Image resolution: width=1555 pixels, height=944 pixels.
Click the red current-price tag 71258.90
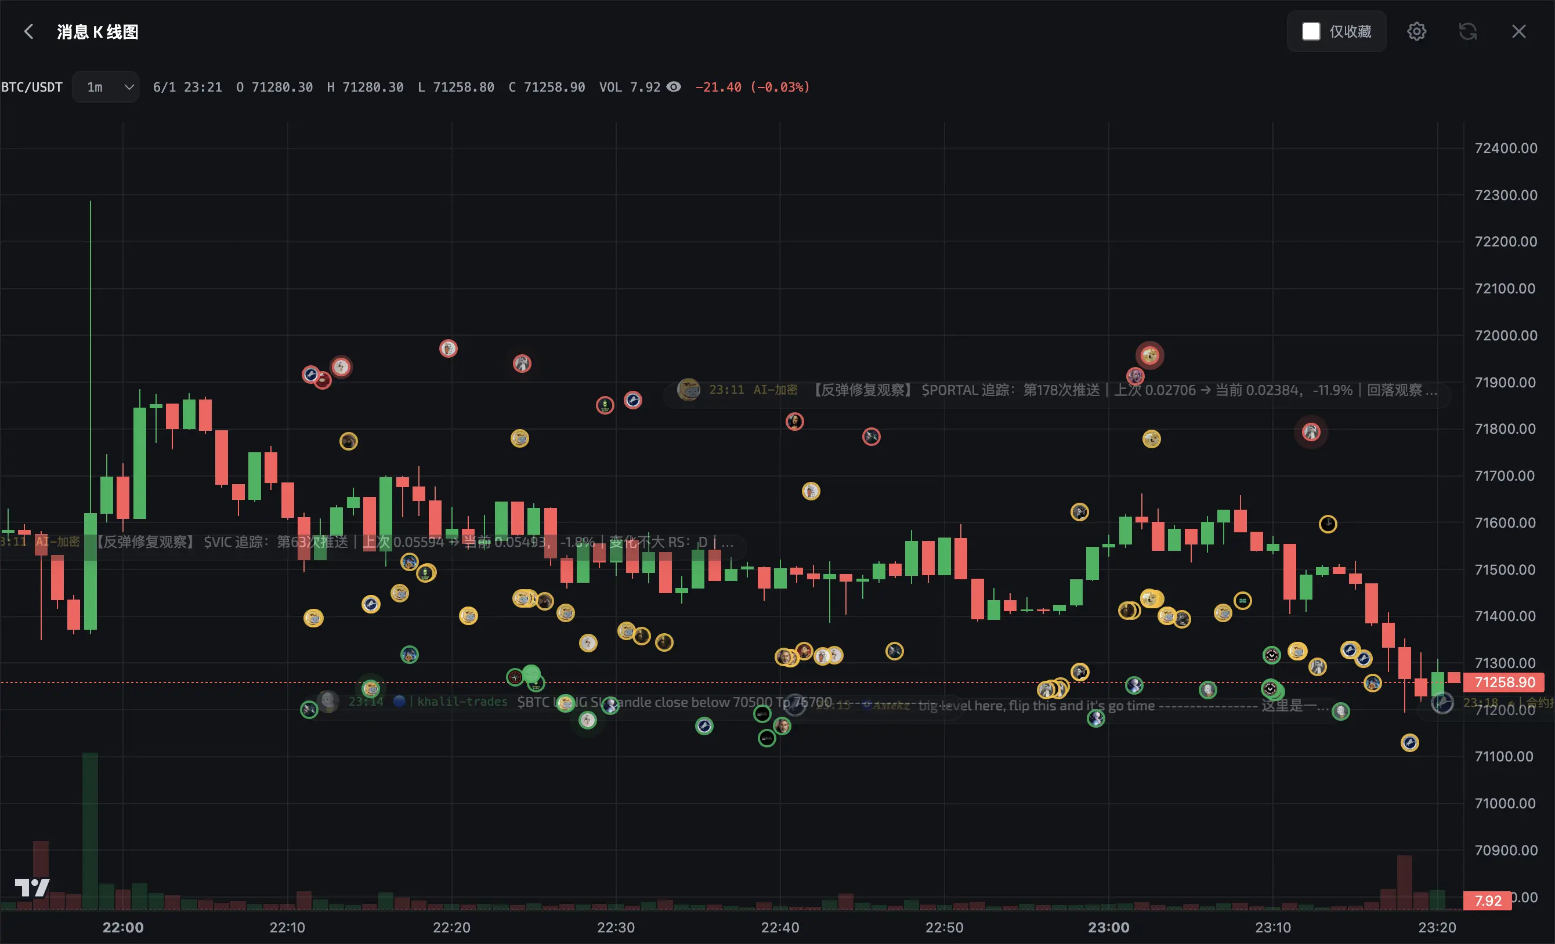1505,682
